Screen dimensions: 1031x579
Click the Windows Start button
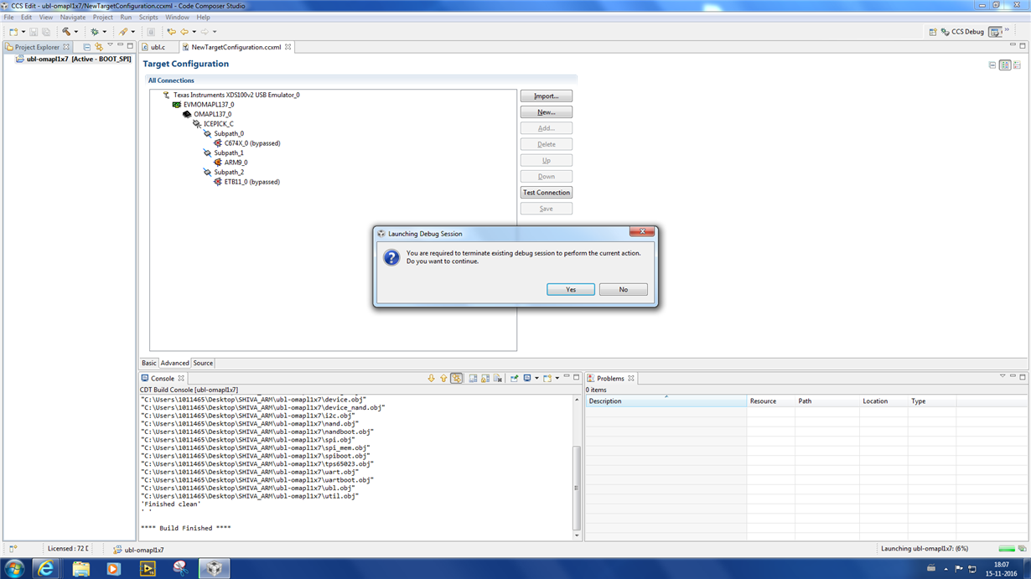(x=14, y=568)
